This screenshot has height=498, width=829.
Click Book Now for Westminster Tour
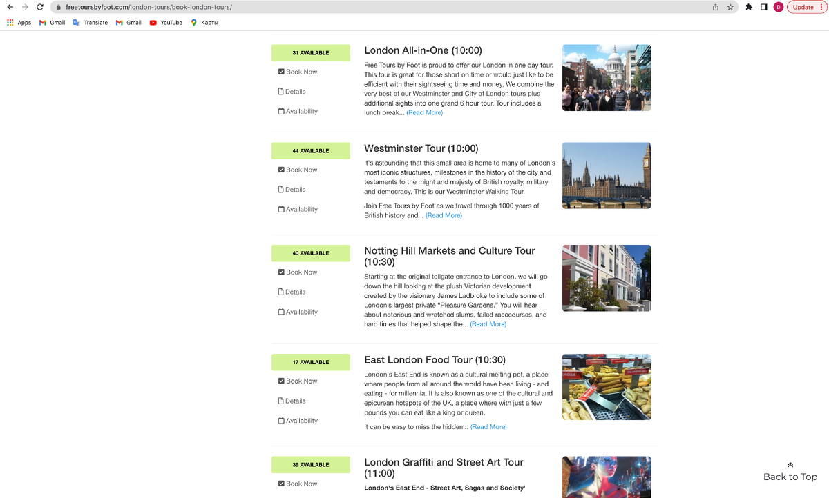(x=298, y=170)
